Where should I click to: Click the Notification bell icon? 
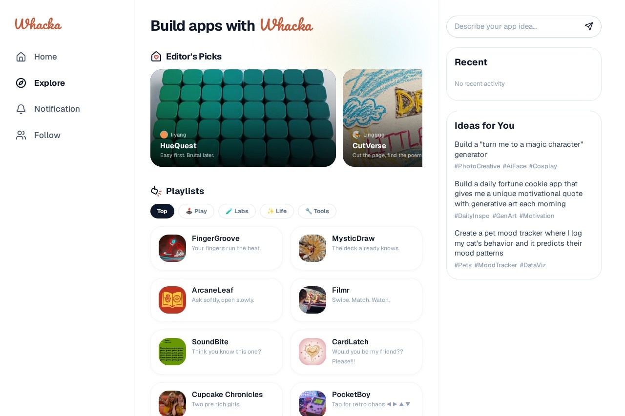pyautogui.click(x=21, y=109)
